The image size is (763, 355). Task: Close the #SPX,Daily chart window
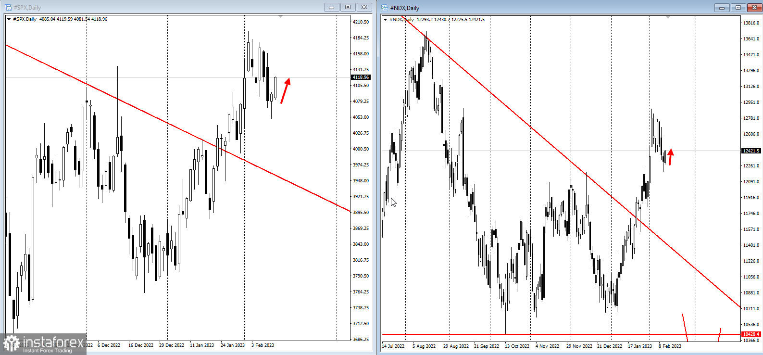pos(364,7)
